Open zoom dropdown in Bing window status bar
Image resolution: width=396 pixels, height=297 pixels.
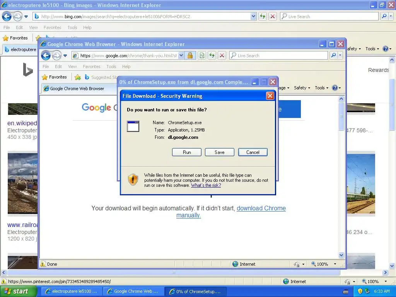[x=386, y=282]
